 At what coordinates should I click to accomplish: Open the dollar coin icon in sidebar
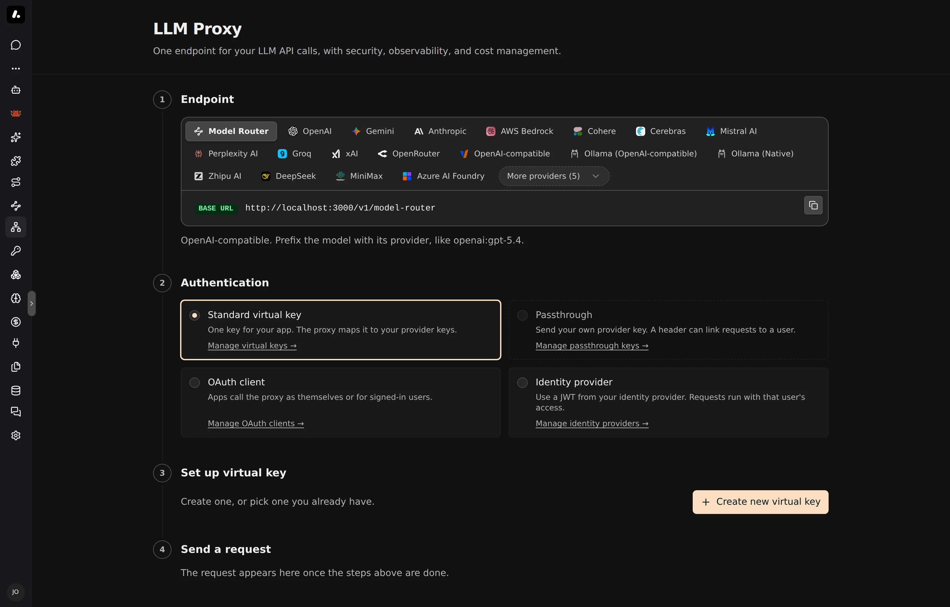coord(16,322)
